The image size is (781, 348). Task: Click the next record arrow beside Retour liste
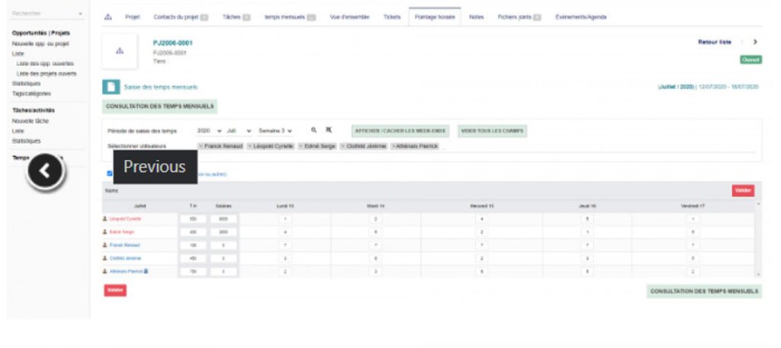click(755, 42)
